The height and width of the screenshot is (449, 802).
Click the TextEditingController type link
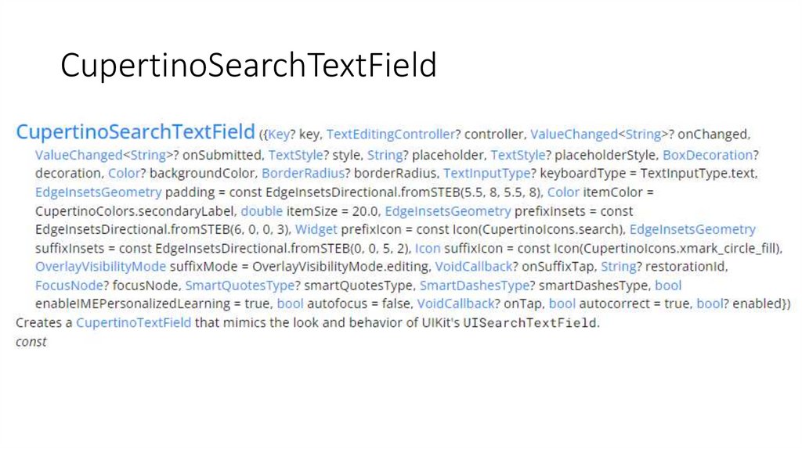(390, 135)
